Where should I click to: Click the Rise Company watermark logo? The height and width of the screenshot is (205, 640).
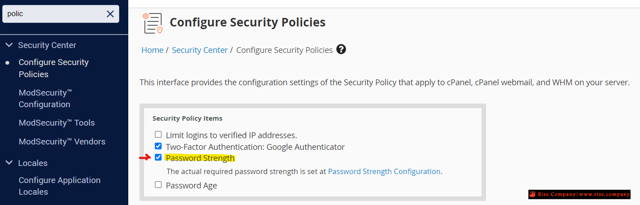(x=579, y=194)
